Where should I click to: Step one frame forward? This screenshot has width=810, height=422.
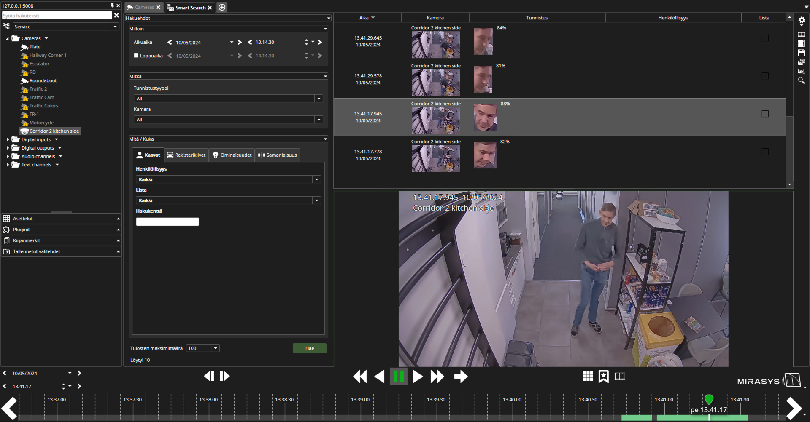(225, 376)
